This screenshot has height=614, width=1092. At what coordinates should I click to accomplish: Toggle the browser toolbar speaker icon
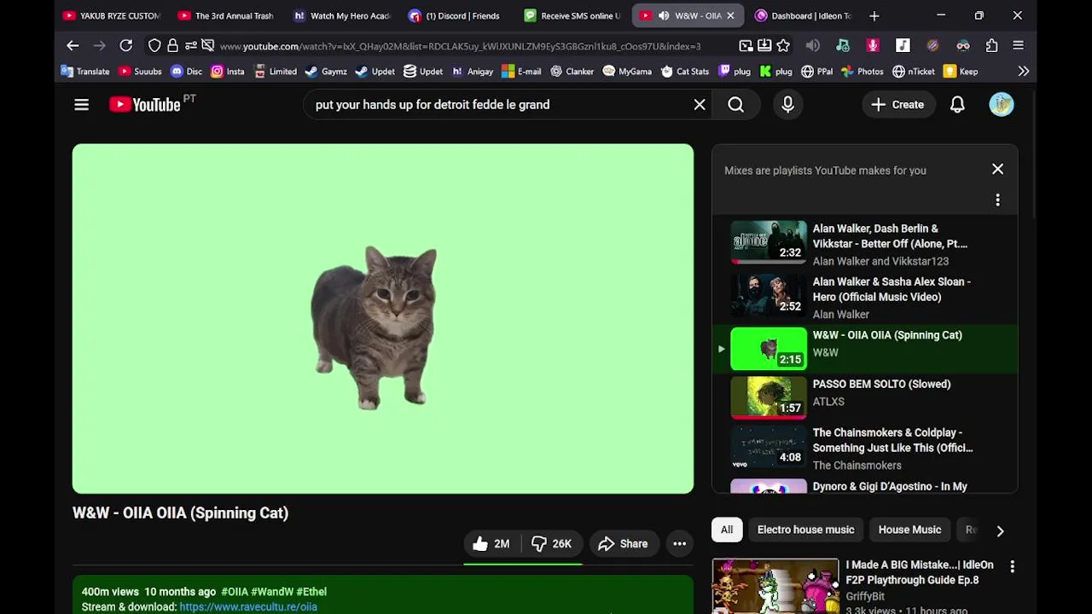click(813, 46)
